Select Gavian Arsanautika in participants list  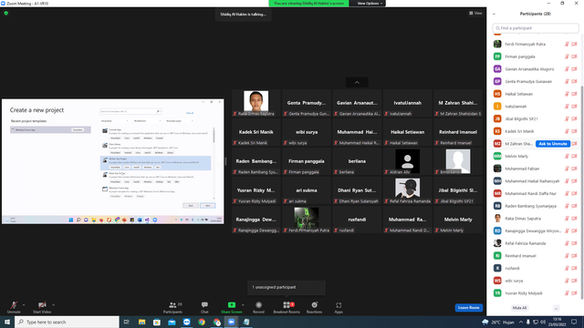point(535,69)
